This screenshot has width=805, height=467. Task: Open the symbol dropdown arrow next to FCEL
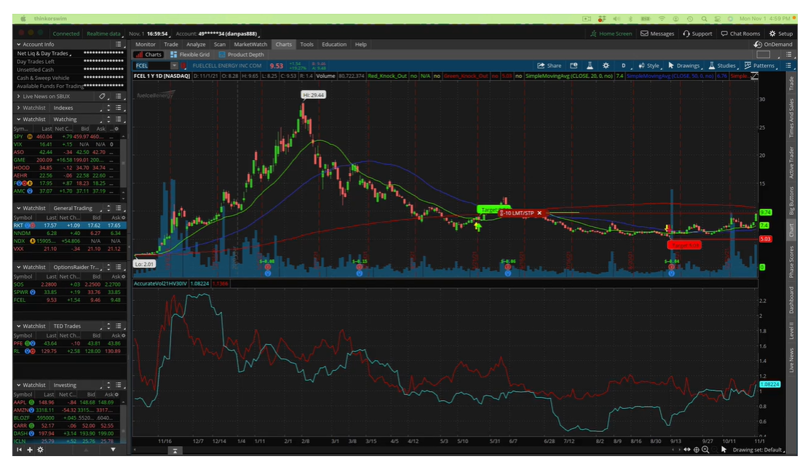coord(174,65)
